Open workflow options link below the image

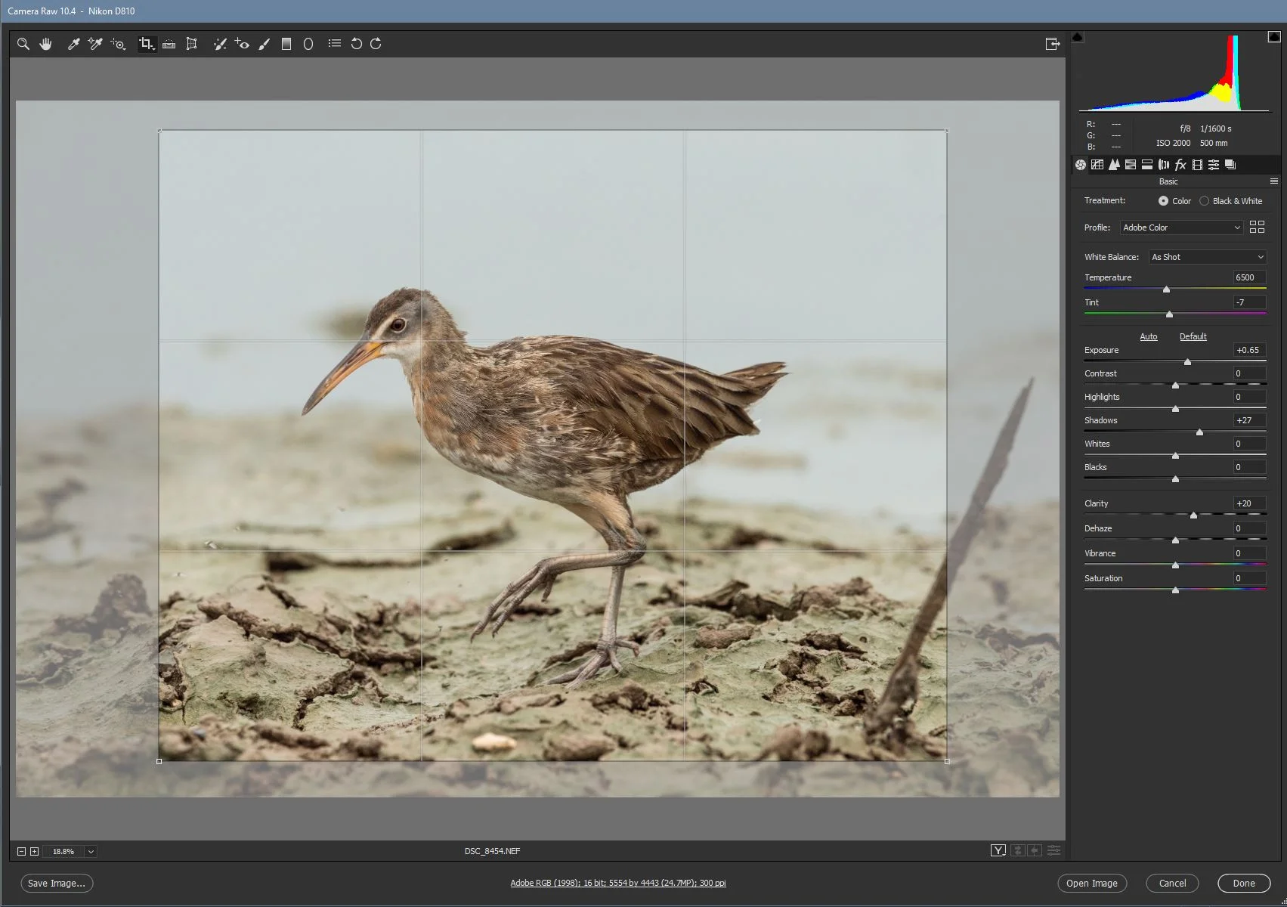[617, 883]
